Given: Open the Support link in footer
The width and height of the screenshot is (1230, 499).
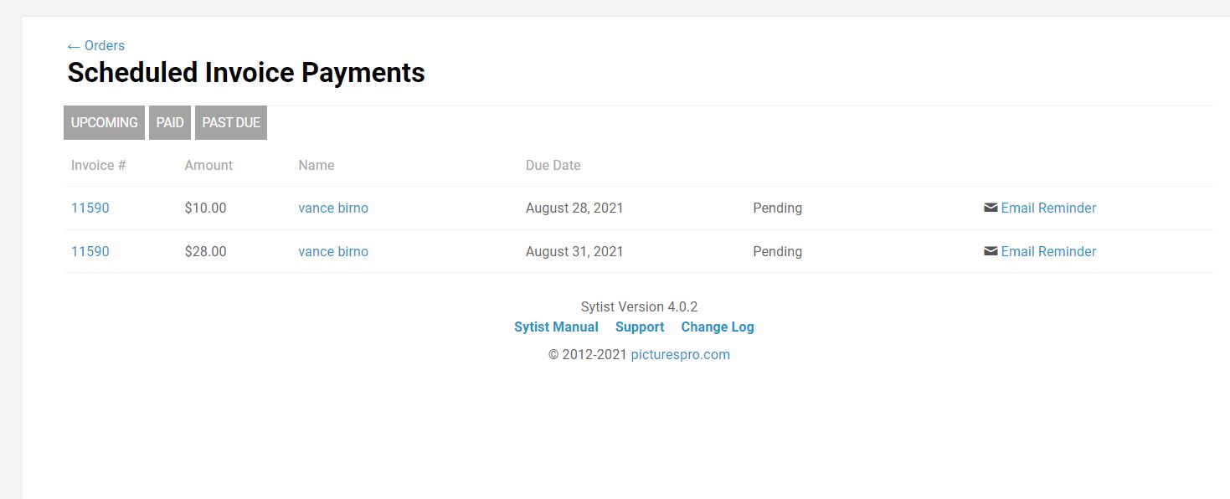Looking at the screenshot, I should coord(640,327).
